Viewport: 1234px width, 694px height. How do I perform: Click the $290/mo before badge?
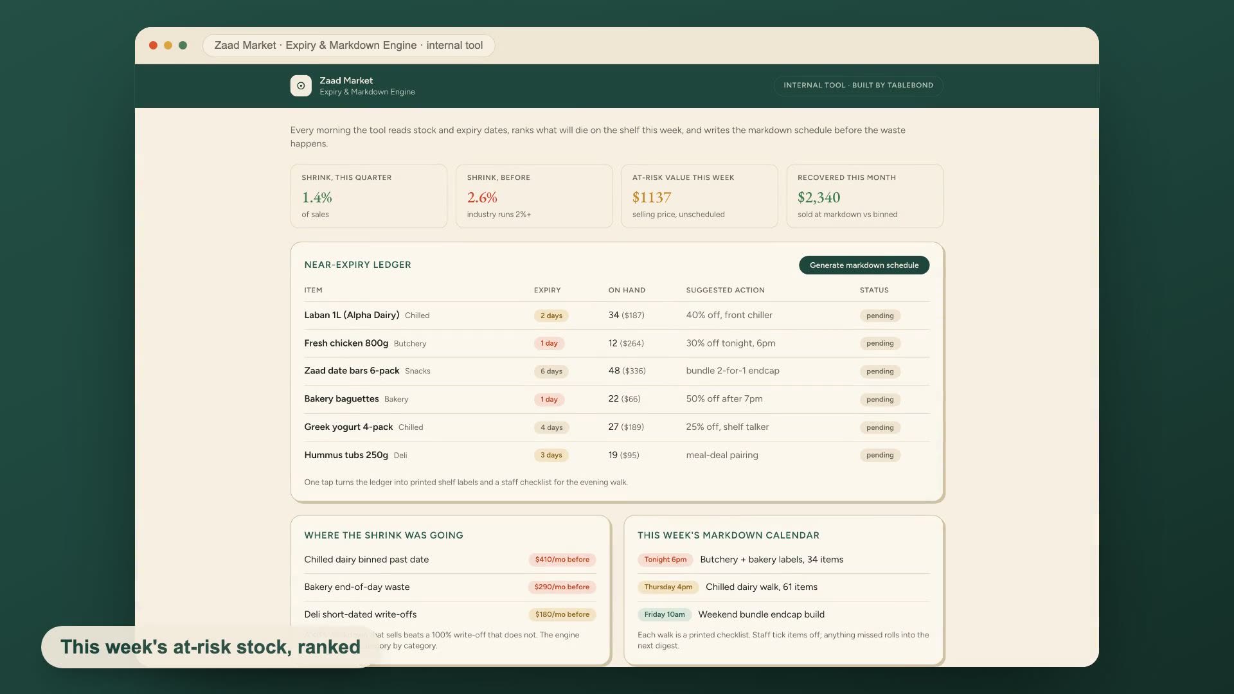click(562, 587)
